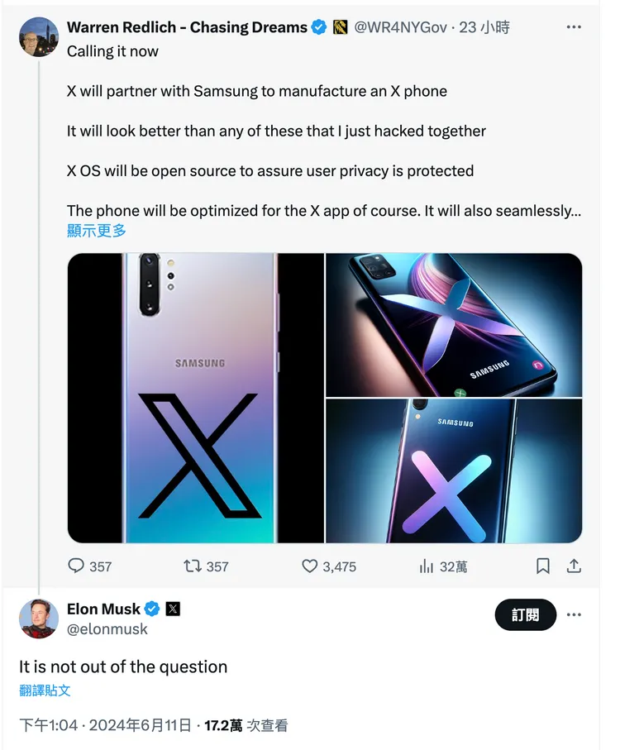The image size is (620, 750).
Task: Click the retweet icon
Action: [193, 566]
